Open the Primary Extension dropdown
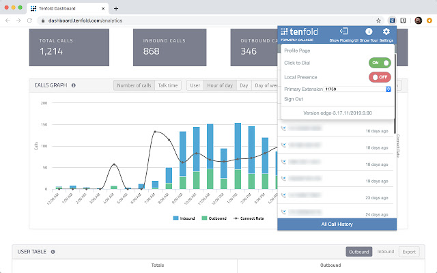Screen dimensions: 437x273 click(x=358, y=89)
